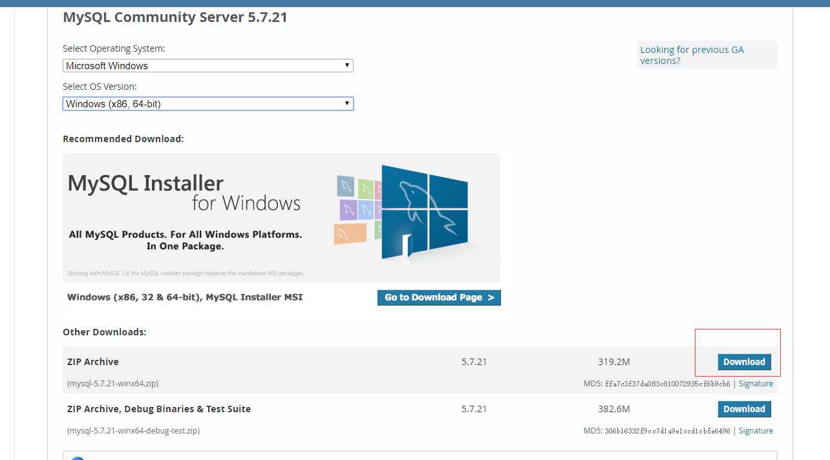This screenshot has height=460, width=830.
Task: Click the ZIP Archive title text
Action: tap(93, 362)
